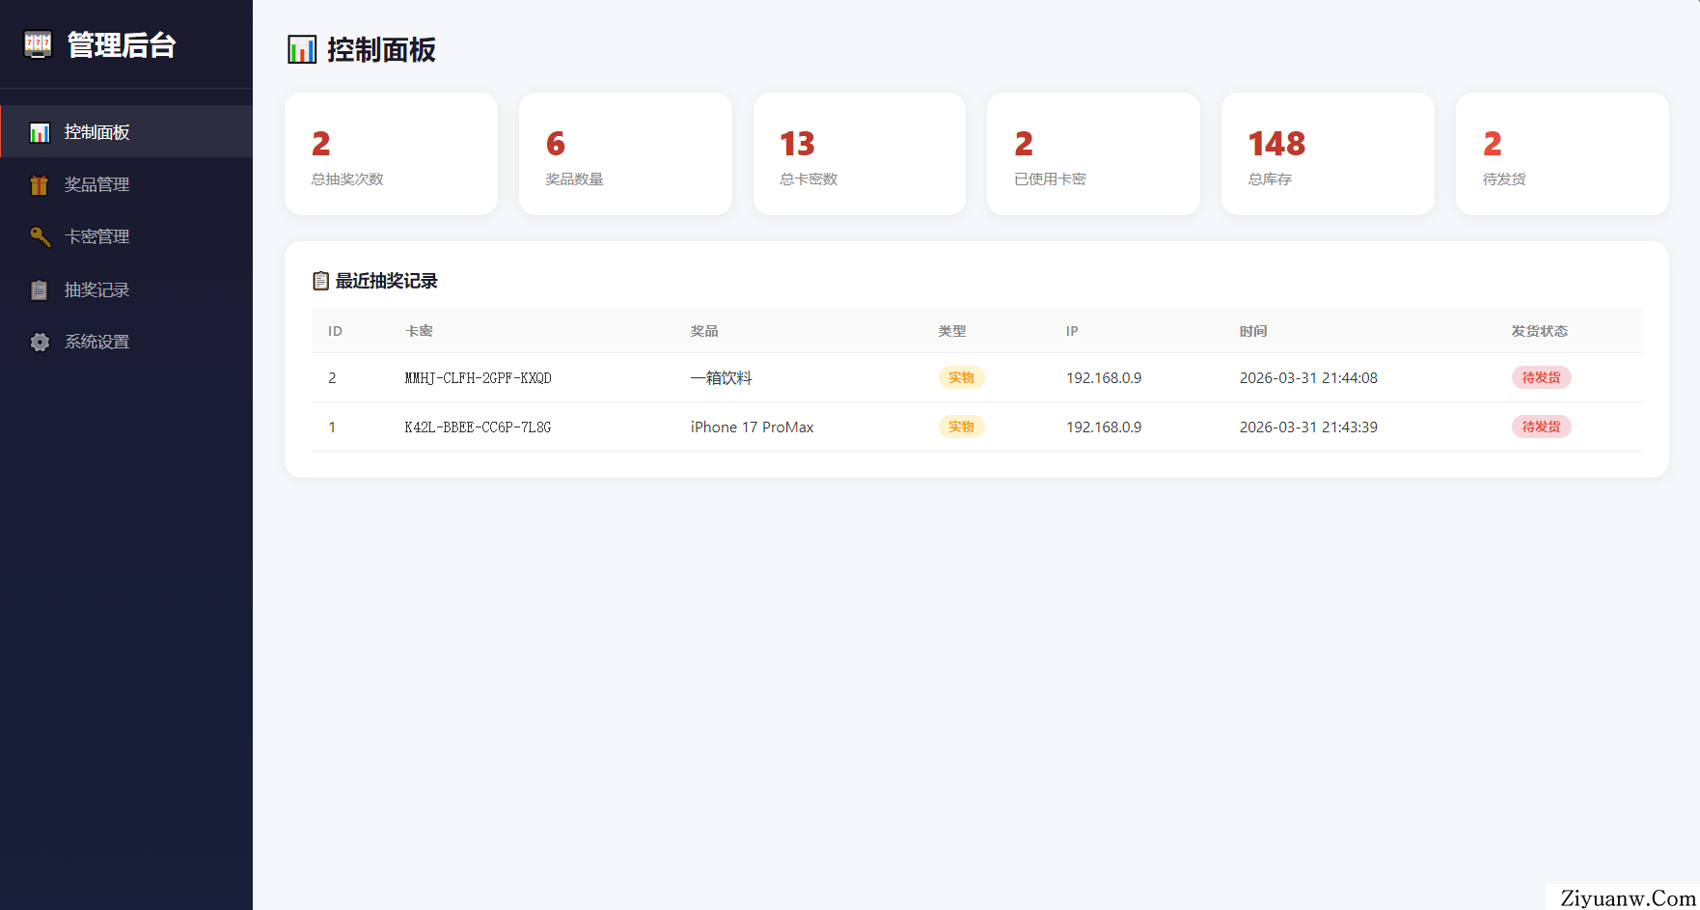Click the IP 192.168.0.9 in row ID 1
1700x910 pixels.
(1104, 427)
